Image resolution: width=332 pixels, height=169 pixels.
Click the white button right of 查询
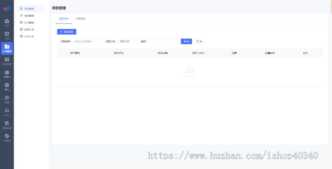coord(199,42)
